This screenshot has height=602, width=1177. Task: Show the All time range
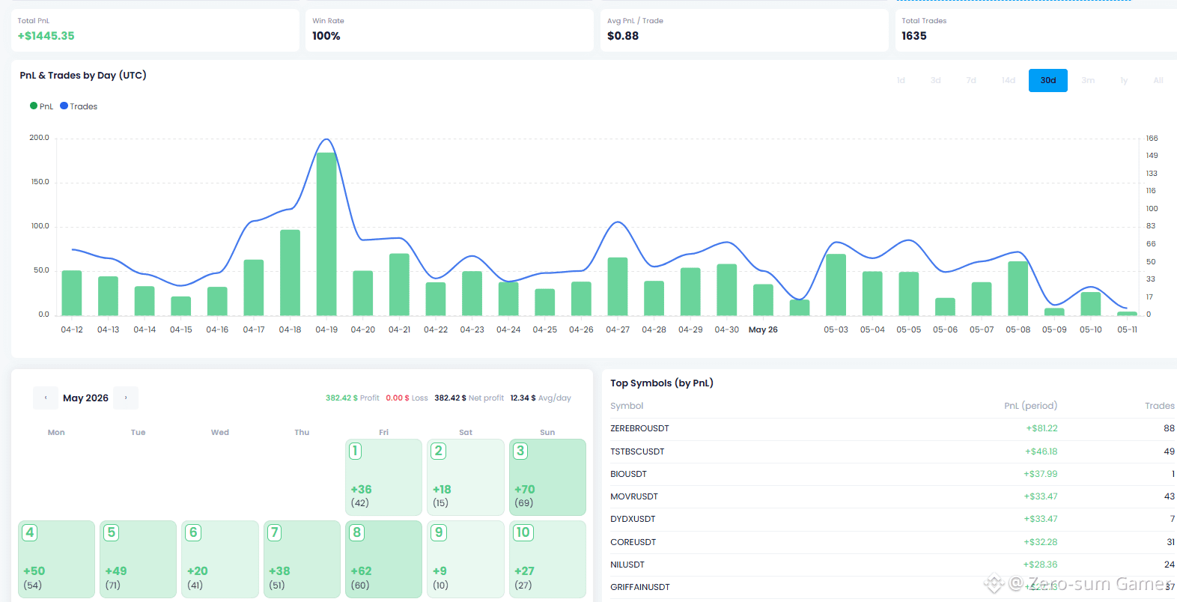(1158, 80)
